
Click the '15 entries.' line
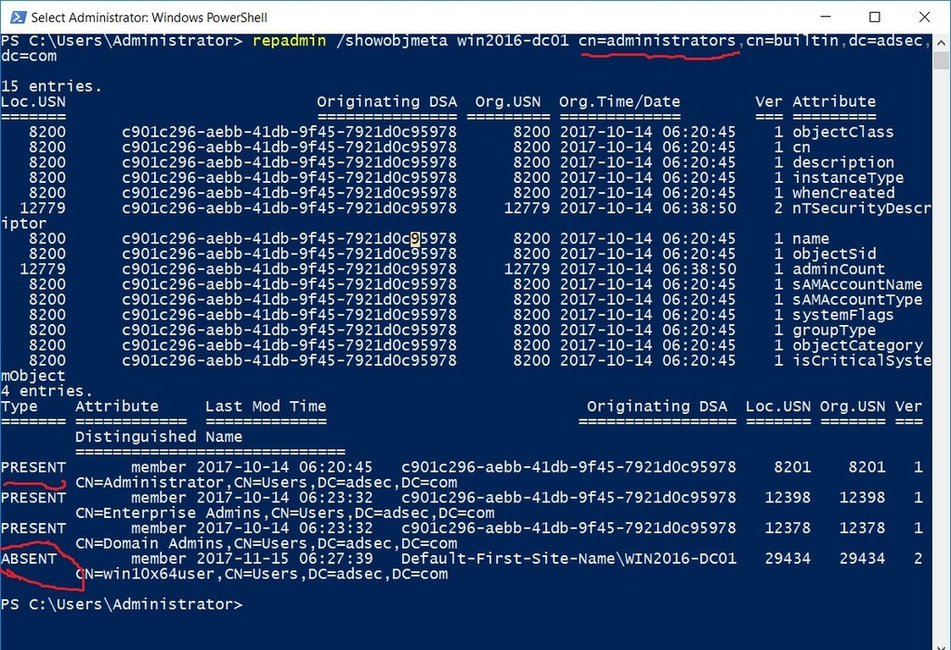click(52, 86)
